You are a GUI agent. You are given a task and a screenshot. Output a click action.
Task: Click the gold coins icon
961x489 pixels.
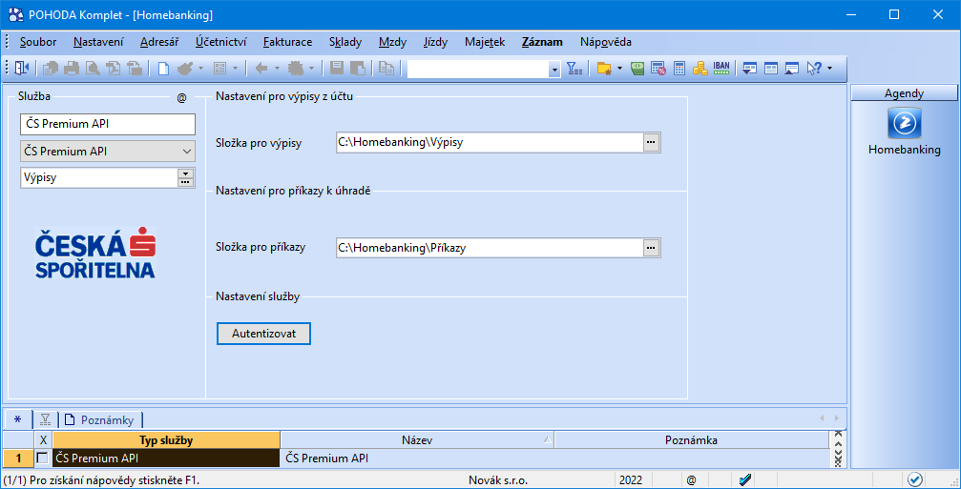click(700, 69)
